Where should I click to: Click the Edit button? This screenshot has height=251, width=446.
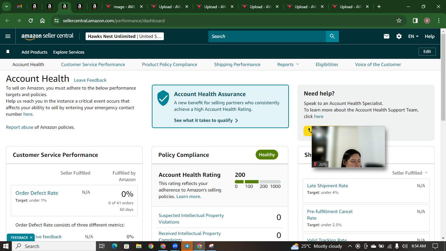[427, 52]
